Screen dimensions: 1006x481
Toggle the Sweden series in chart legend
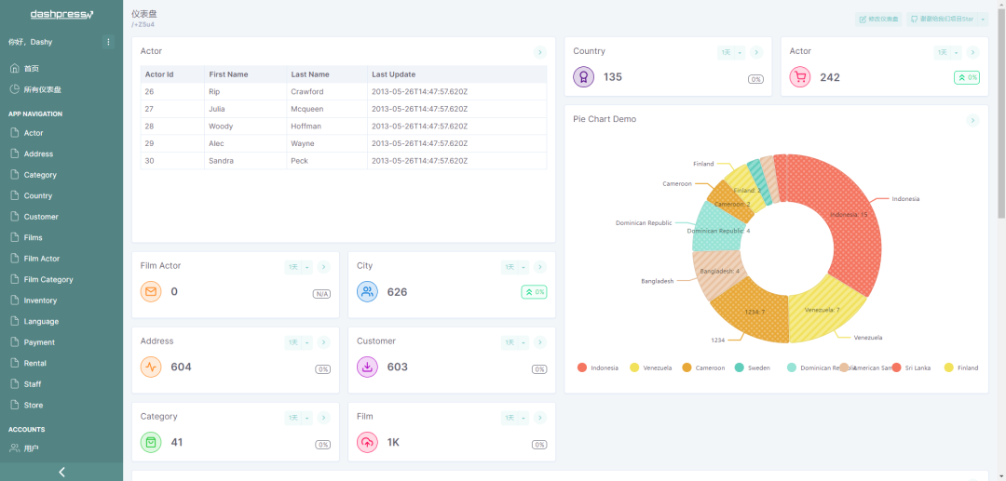click(753, 367)
